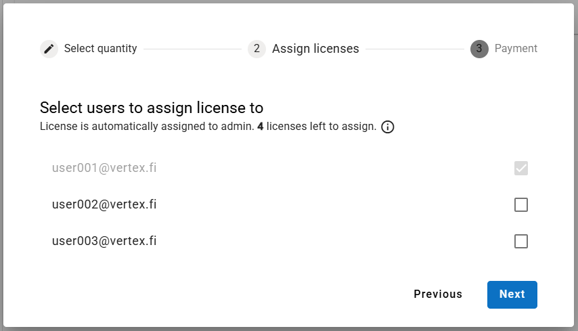Open the license info tooltip icon
This screenshot has width=578, height=331.
pyautogui.click(x=388, y=127)
